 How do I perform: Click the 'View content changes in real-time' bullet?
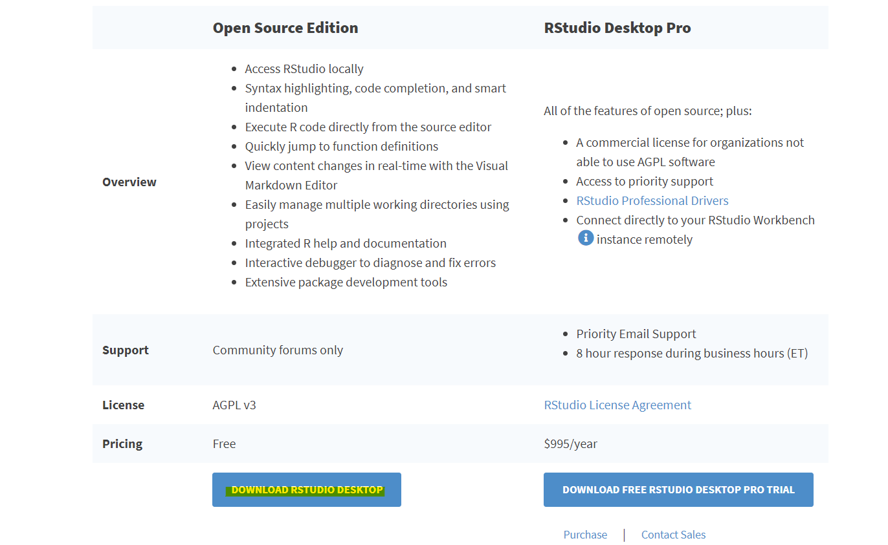(x=377, y=175)
